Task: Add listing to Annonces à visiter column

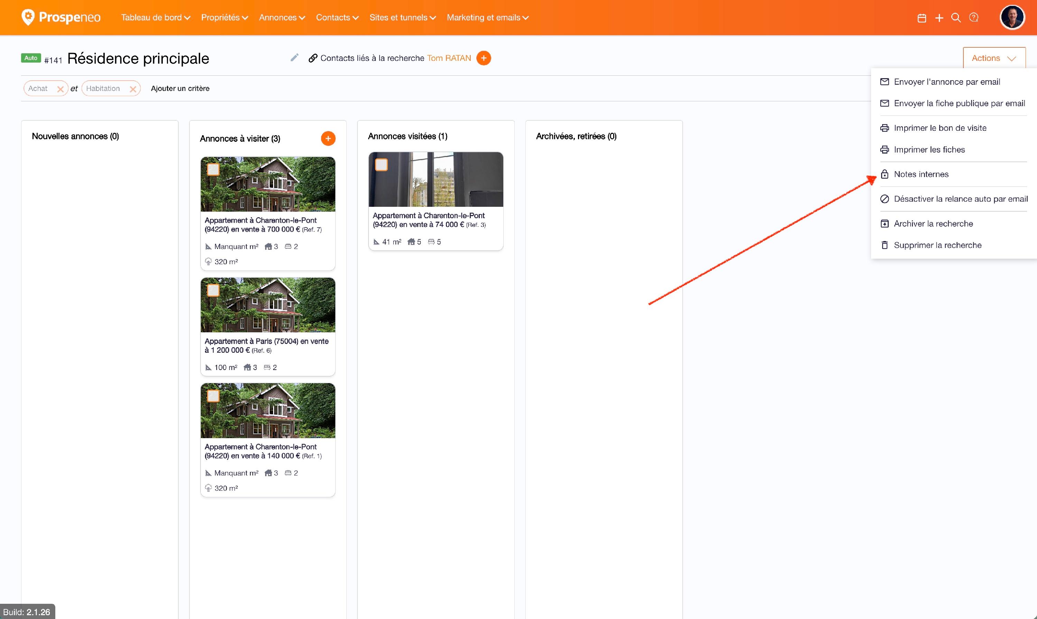Action: click(328, 138)
